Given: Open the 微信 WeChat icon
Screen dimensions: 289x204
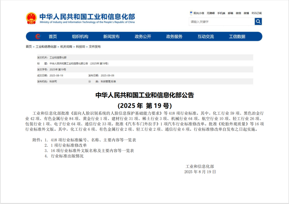Looking at the screenshot, I should 238,13.
